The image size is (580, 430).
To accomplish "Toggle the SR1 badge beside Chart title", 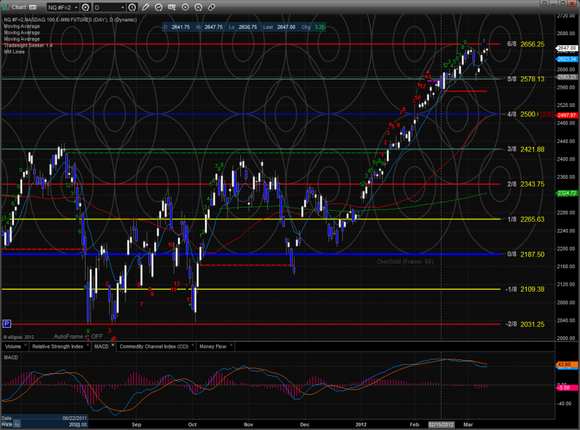I will [x=31, y=8].
